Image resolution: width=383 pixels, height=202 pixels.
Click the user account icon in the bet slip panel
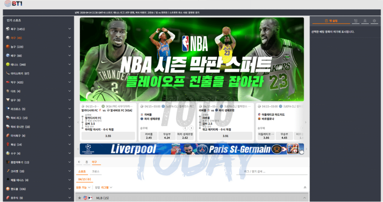pyautogui.click(x=365, y=21)
